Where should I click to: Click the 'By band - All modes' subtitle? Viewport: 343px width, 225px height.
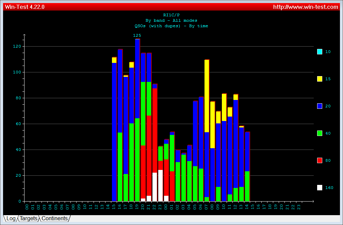pyautogui.click(x=171, y=20)
